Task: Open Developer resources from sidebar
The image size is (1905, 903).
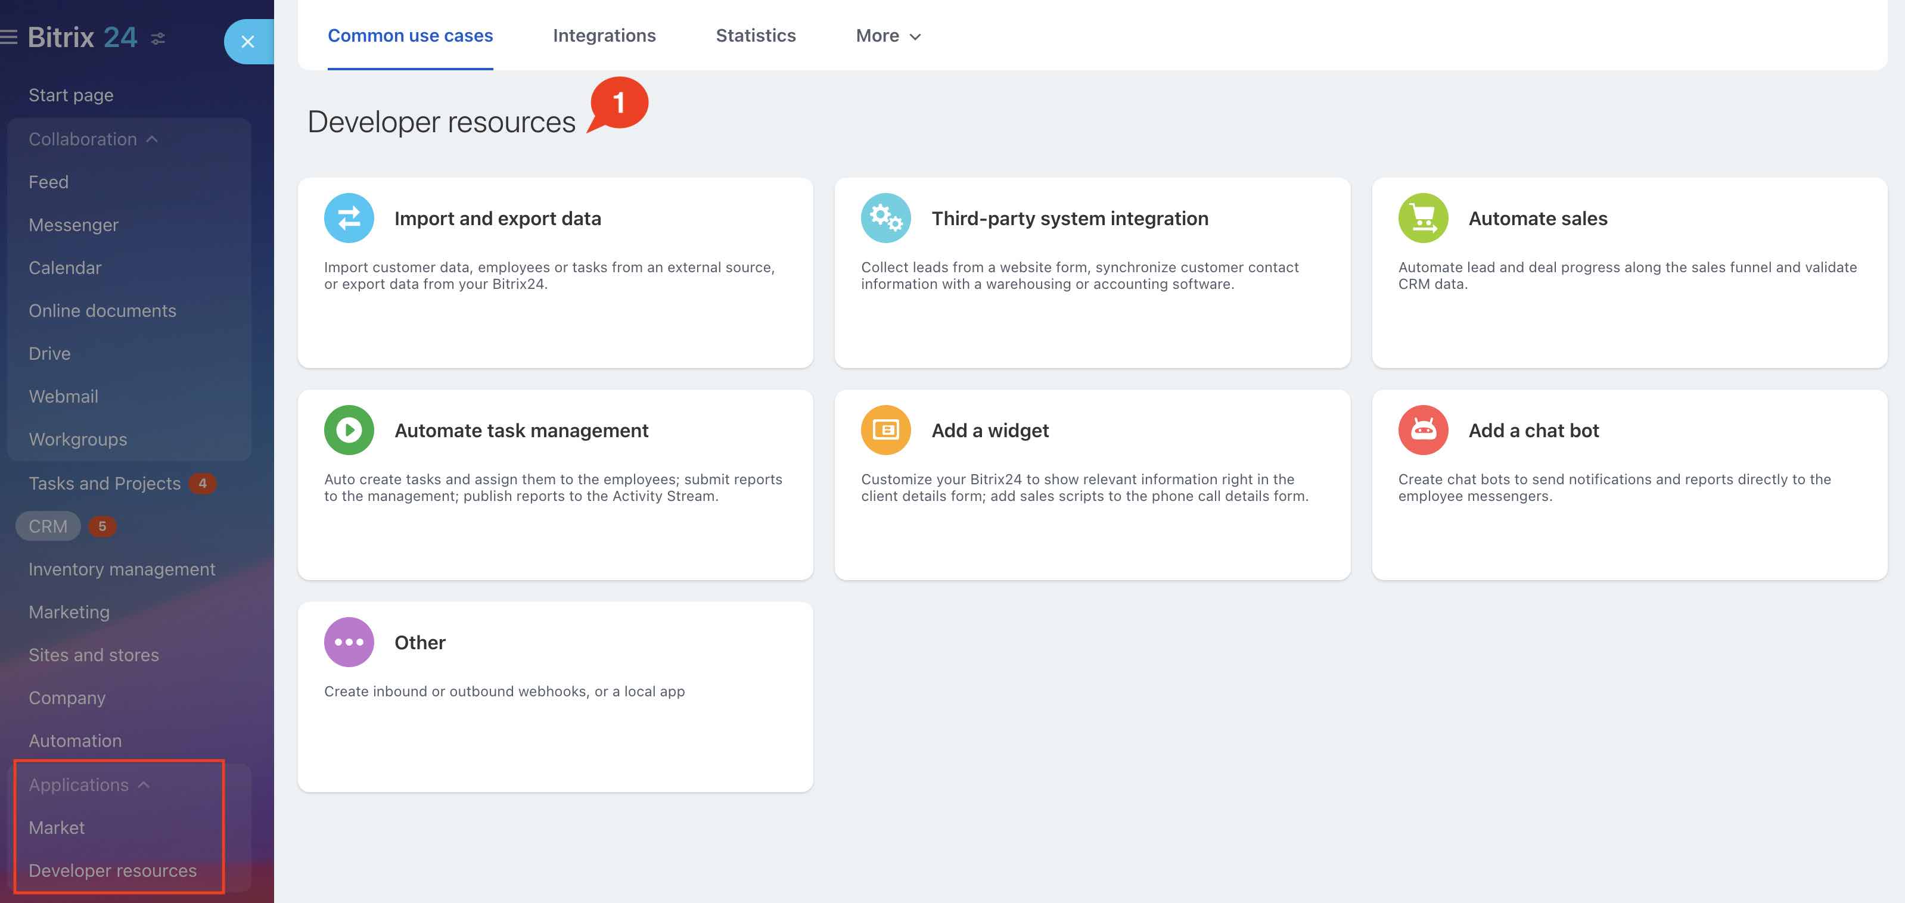Action: [112, 870]
